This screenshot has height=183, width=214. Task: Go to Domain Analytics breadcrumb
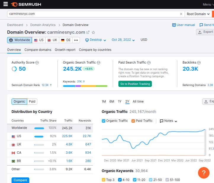43,25
